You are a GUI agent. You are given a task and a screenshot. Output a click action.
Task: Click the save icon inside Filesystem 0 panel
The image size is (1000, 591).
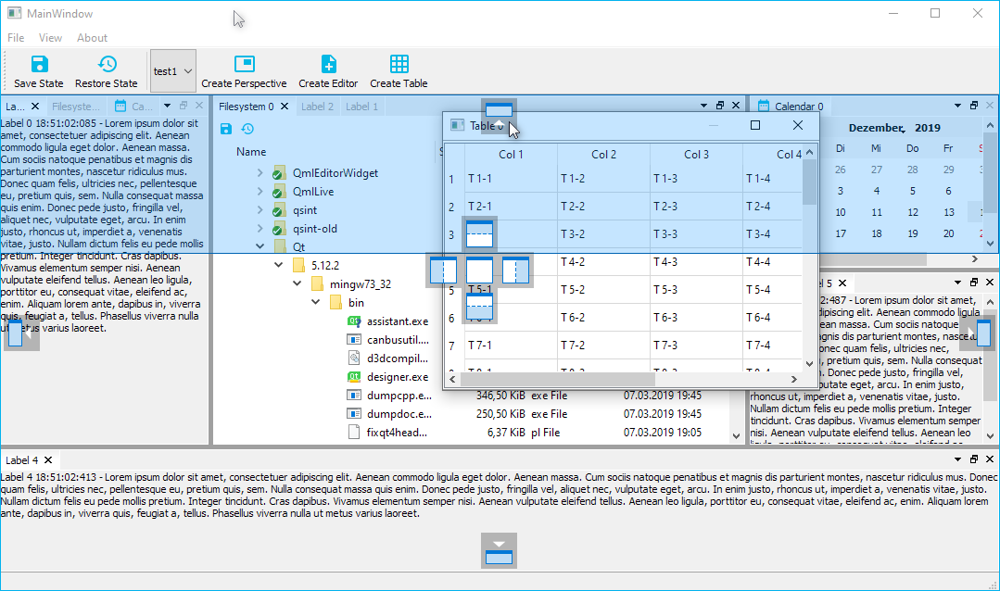point(225,130)
